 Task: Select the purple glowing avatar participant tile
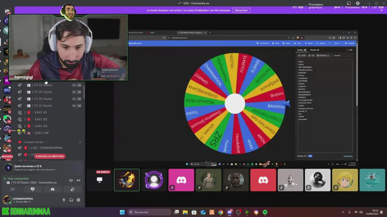click(154, 180)
